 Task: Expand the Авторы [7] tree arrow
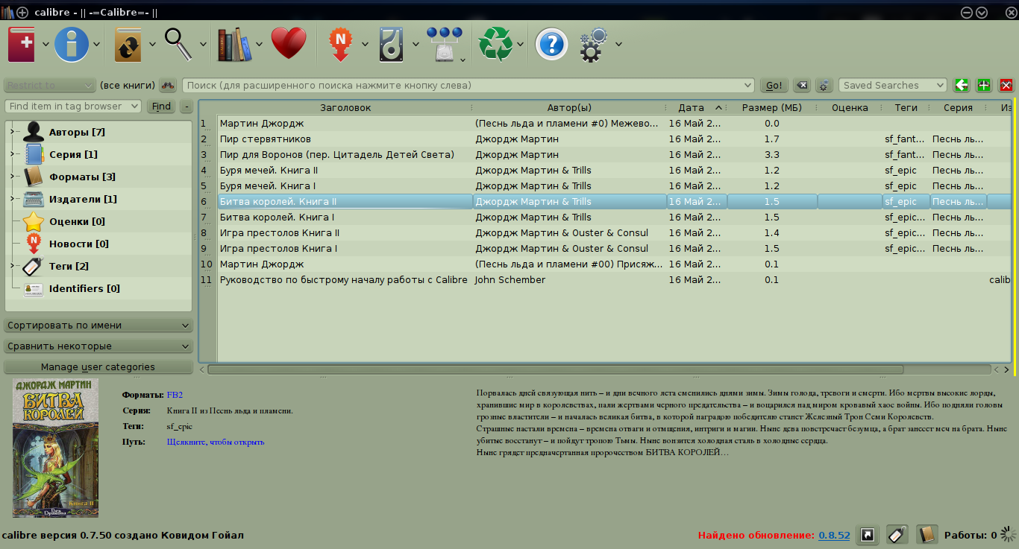point(13,133)
